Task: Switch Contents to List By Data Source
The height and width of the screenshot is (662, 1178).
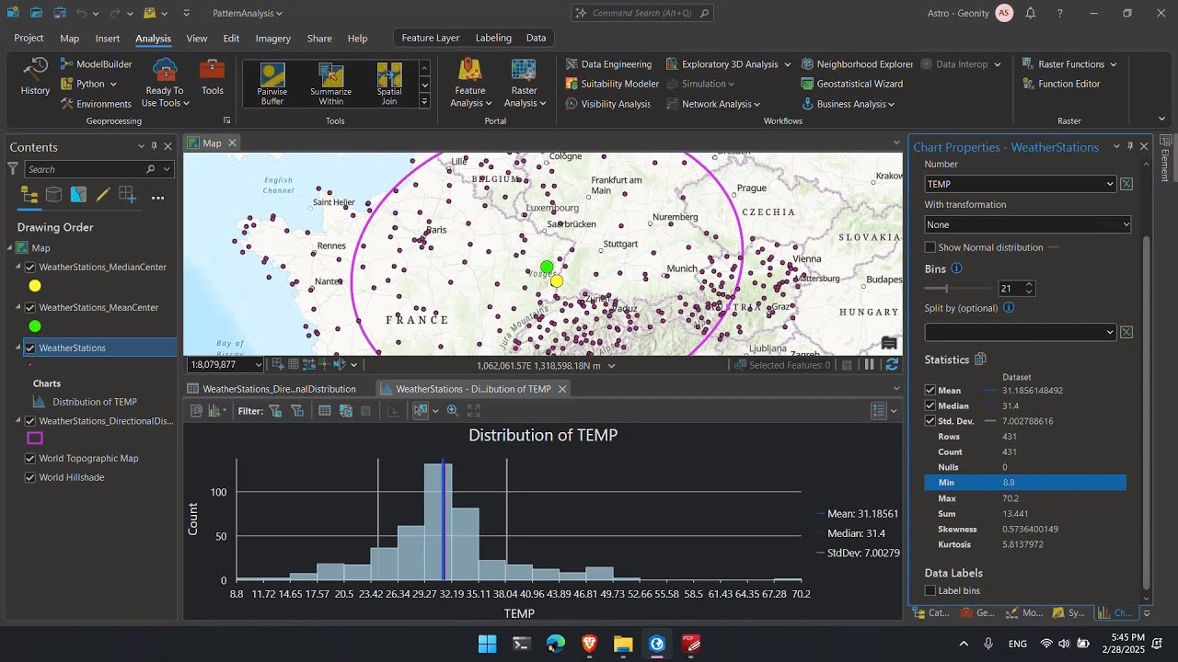Action: [53, 195]
